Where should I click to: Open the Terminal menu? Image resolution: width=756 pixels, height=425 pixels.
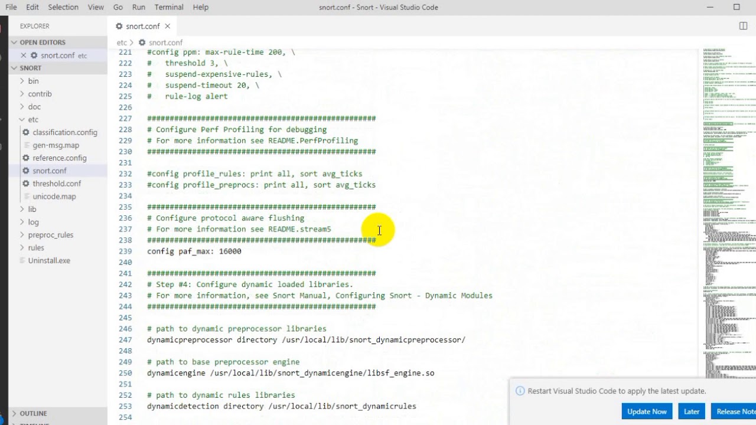(169, 7)
